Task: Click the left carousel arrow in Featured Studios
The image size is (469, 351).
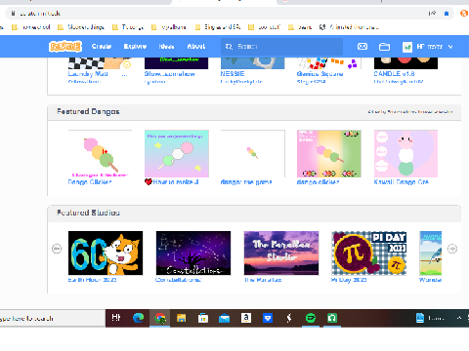Action: click(x=57, y=249)
